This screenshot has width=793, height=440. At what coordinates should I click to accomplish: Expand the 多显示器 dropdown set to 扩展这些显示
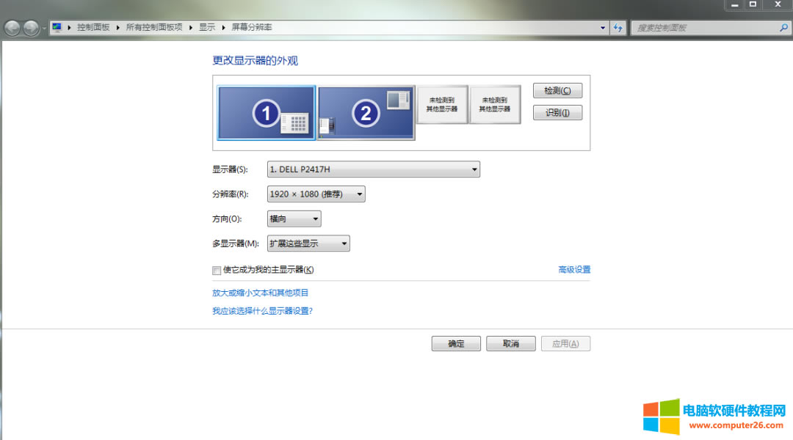308,243
